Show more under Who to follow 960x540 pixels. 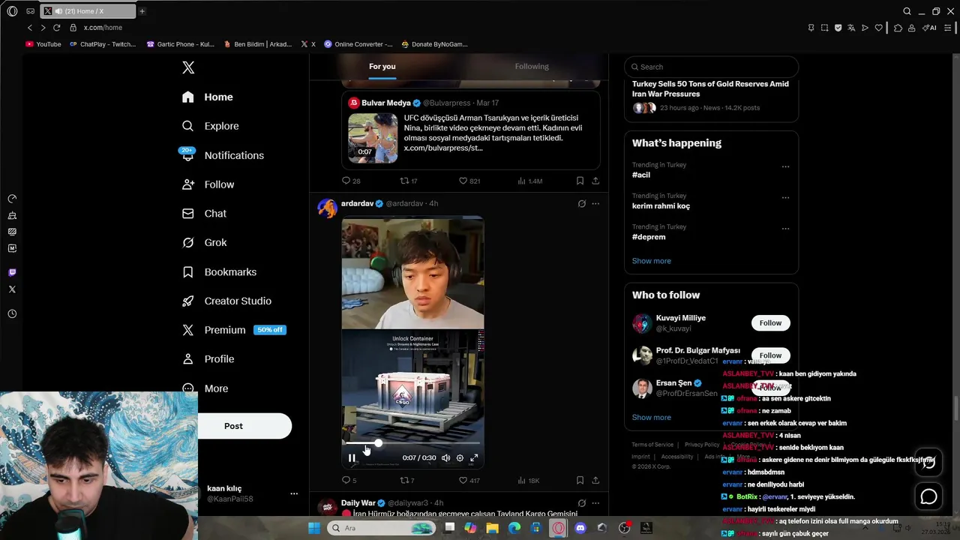(x=651, y=418)
